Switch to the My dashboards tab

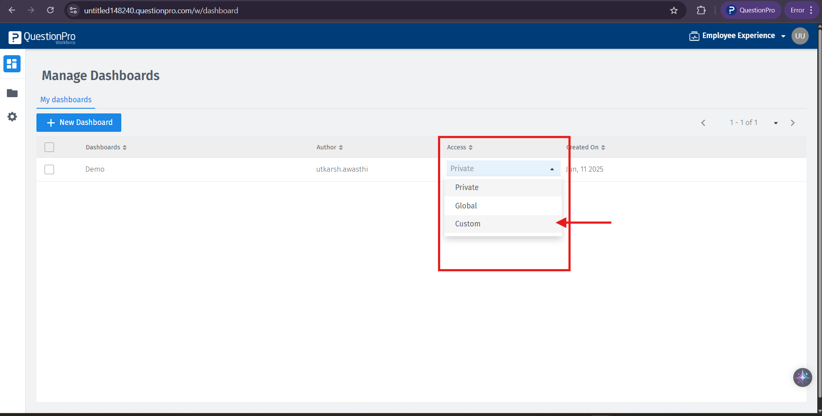click(x=66, y=100)
